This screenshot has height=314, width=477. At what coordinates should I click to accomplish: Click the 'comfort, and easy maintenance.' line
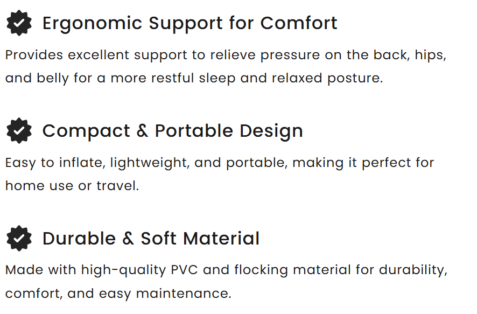point(118,294)
